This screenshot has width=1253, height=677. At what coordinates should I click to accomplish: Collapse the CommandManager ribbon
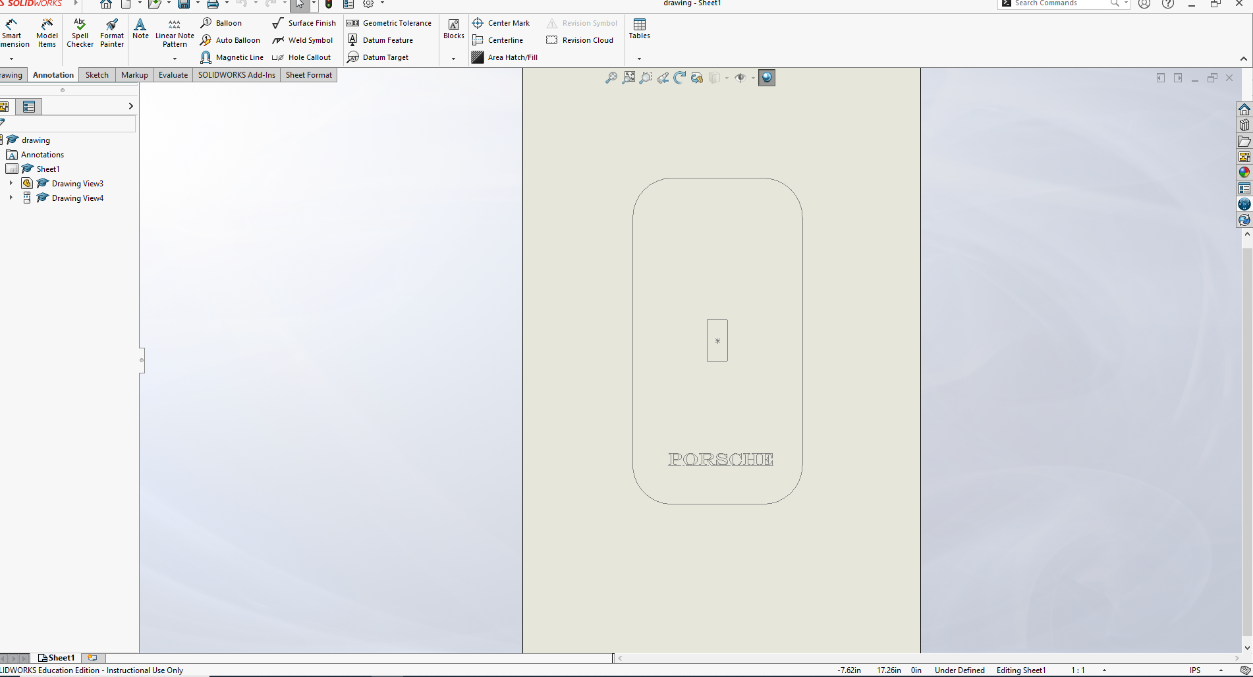tap(1244, 59)
